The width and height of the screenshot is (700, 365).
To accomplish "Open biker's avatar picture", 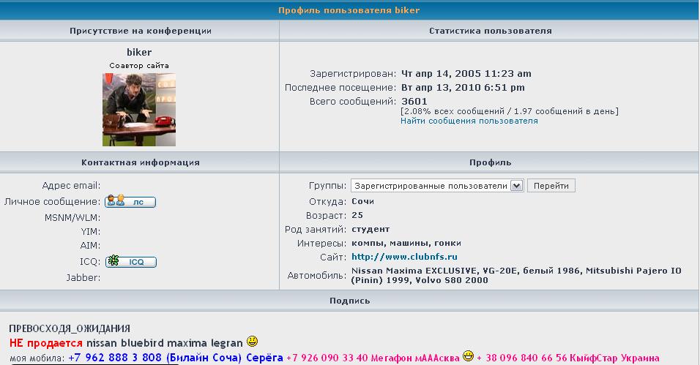I will 139,110.
